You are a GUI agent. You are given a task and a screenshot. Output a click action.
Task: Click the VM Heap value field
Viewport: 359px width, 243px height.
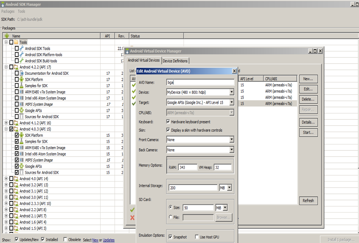click(x=222, y=167)
